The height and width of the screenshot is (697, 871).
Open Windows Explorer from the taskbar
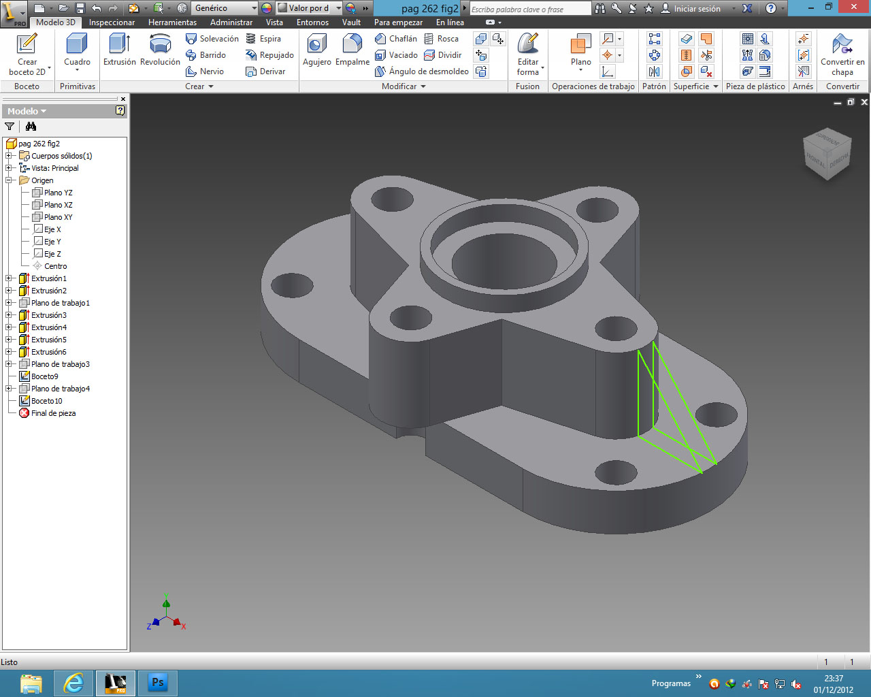point(31,683)
